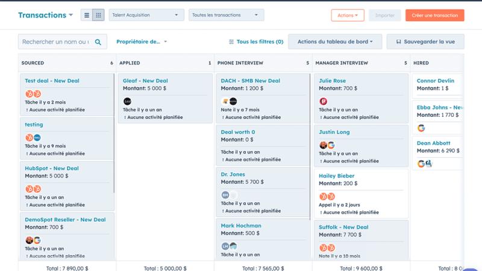Open Actions du tableau de bord menu
Image resolution: width=482 pixels, height=271 pixels.
[x=335, y=42]
